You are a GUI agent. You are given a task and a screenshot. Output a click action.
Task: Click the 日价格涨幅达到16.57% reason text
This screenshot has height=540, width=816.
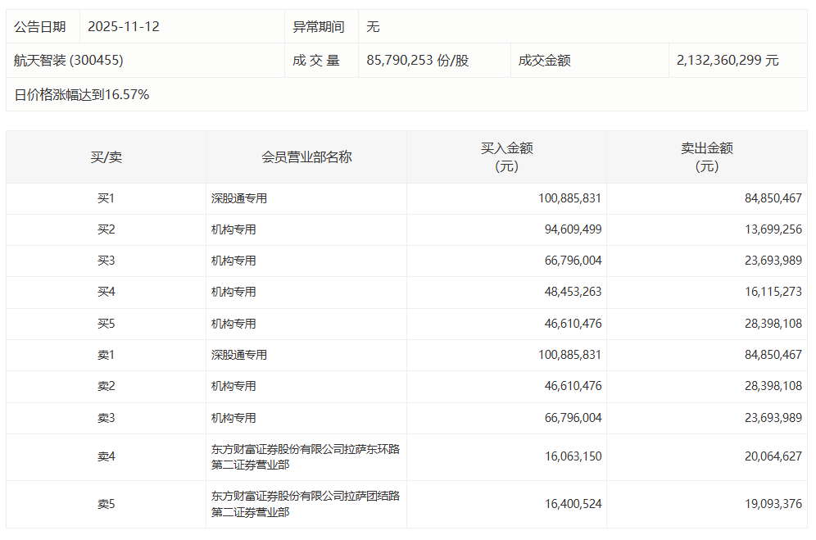click(x=82, y=95)
